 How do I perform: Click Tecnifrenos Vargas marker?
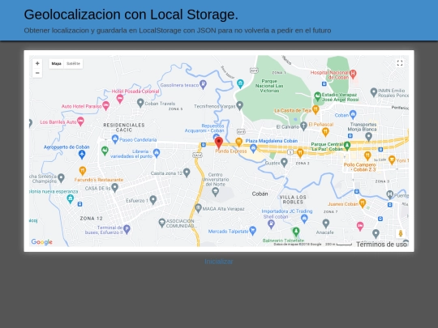[x=239, y=106]
